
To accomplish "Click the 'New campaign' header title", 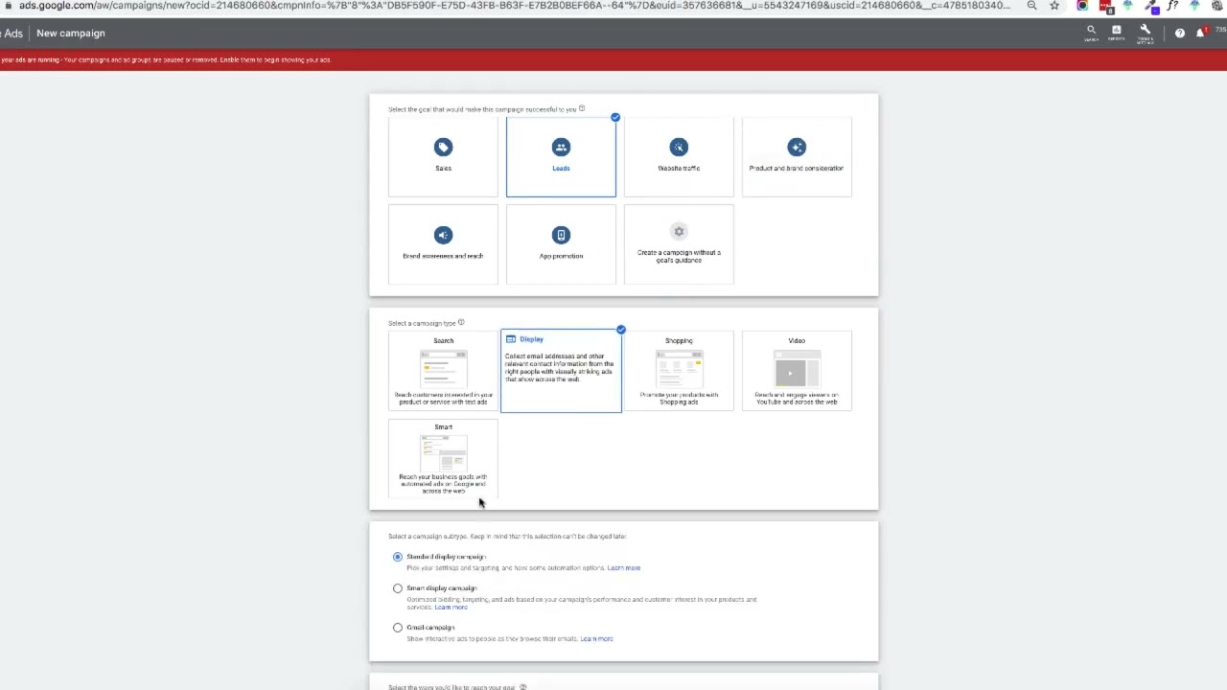I will [x=71, y=33].
